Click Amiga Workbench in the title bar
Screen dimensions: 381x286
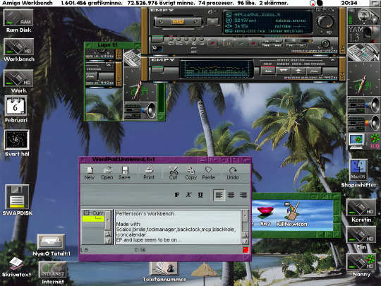click(x=28, y=3)
